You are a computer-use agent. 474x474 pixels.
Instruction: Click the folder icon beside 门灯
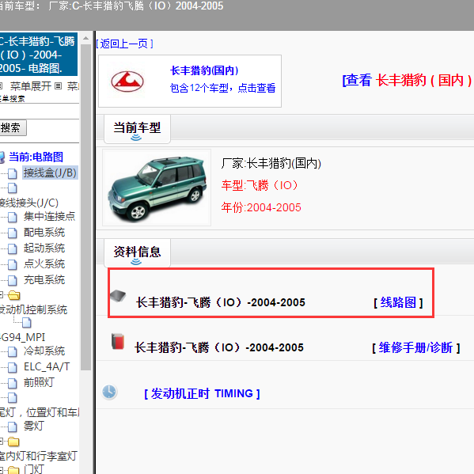click(x=13, y=470)
